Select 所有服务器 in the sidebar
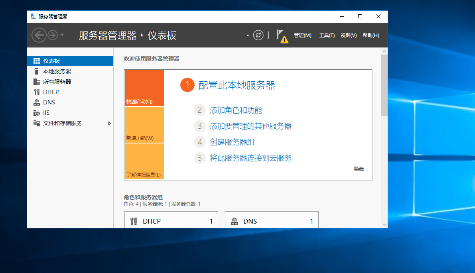 70,82
